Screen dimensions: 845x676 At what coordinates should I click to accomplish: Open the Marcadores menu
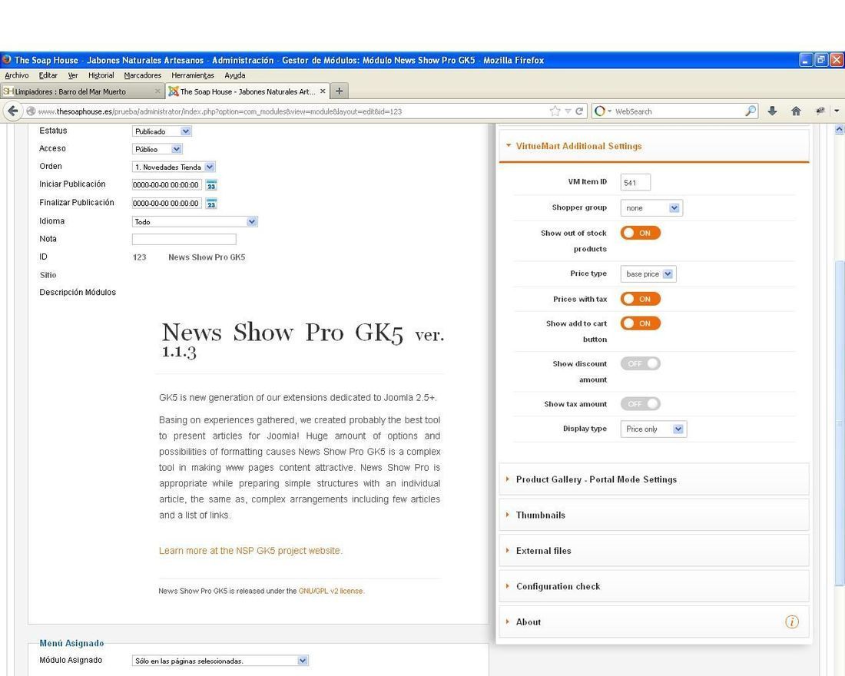tap(143, 75)
